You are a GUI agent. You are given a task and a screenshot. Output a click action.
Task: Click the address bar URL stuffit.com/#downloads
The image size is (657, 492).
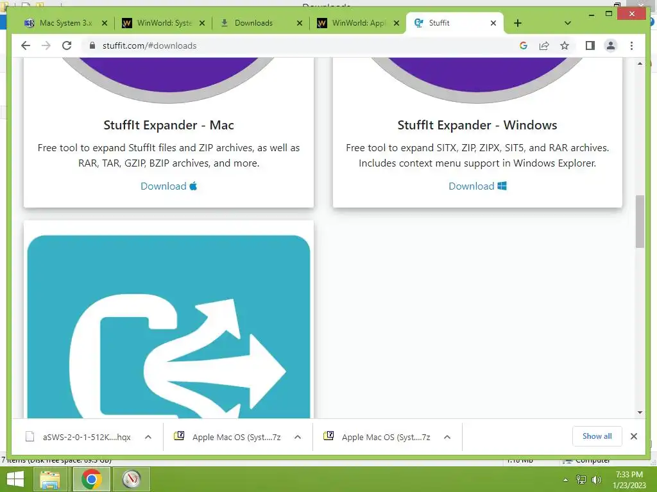(149, 45)
